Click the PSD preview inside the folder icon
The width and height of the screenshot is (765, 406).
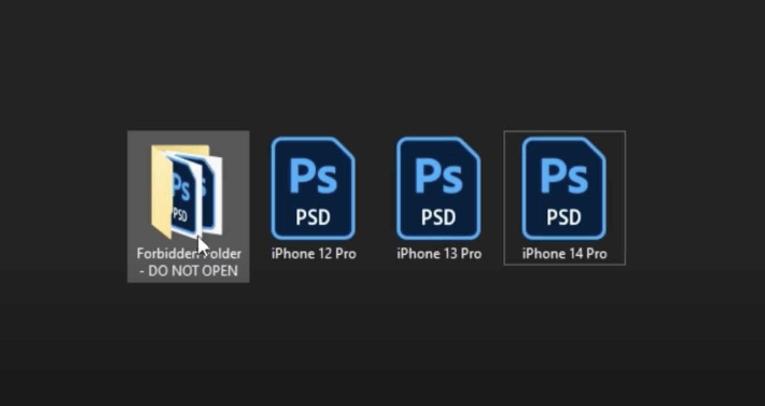pyautogui.click(x=183, y=195)
